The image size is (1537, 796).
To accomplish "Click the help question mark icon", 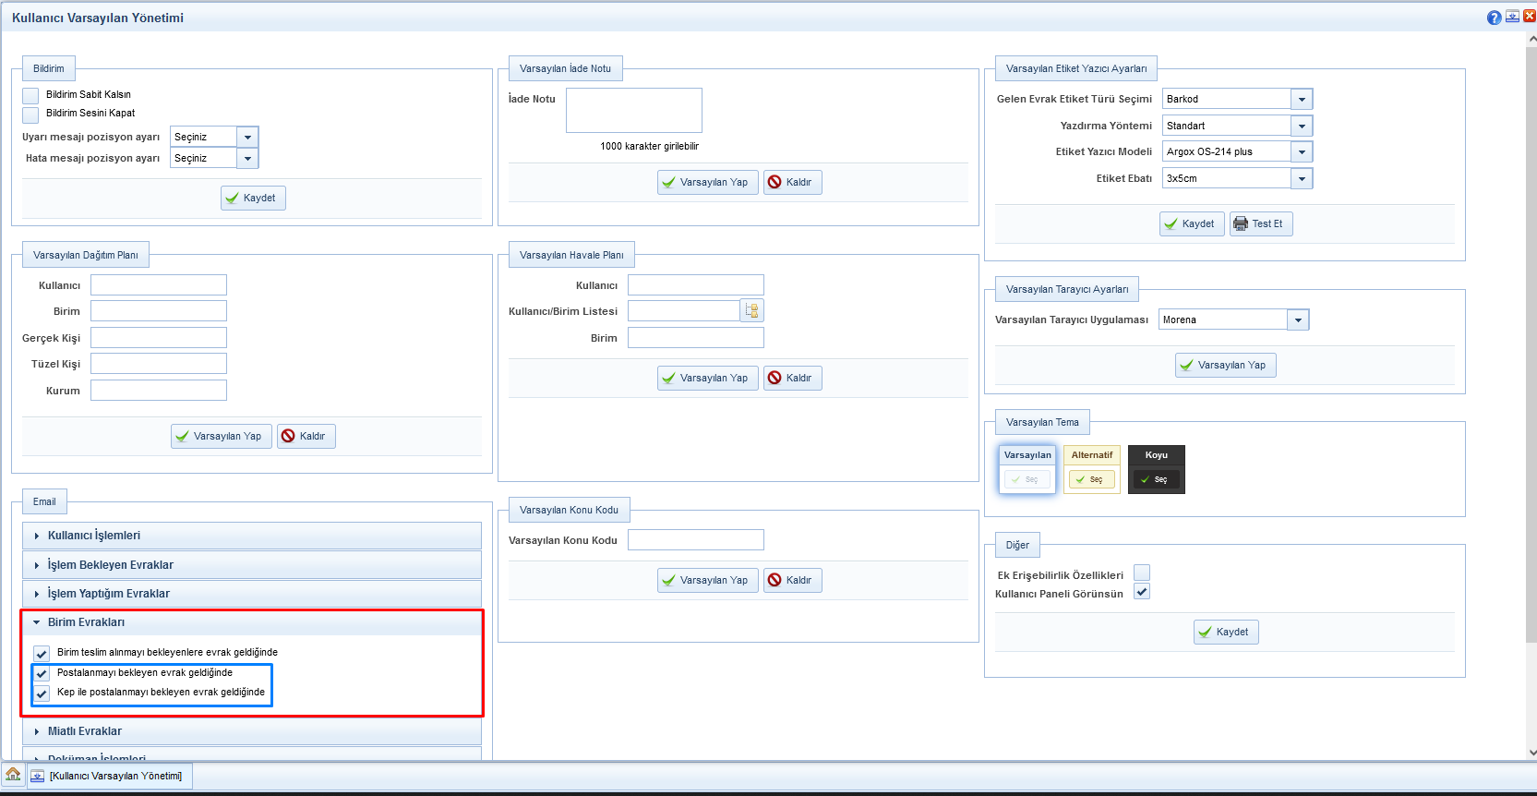I will pyautogui.click(x=1494, y=18).
